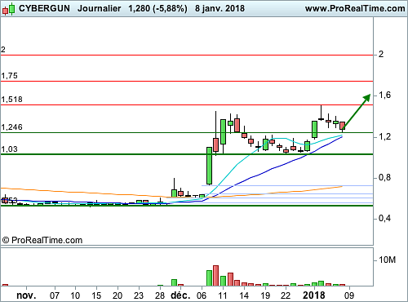
Task: Click the 2018 date axis label
Action: tap(314, 295)
